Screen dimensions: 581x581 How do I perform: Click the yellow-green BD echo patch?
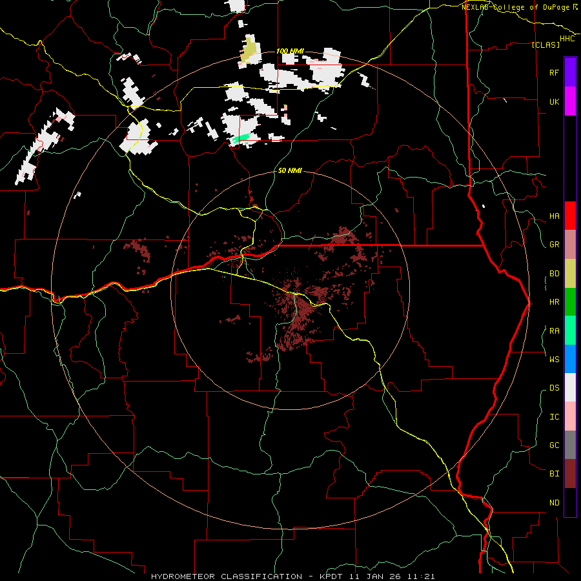249,50
